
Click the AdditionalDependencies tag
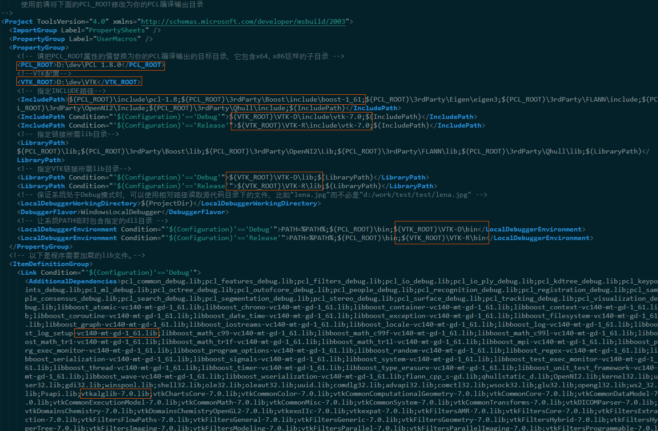(x=73, y=281)
